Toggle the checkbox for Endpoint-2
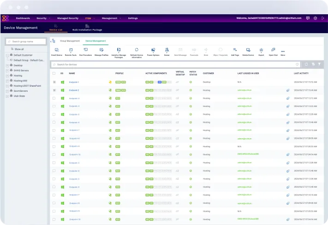The width and height of the screenshot is (328, 225). click(x=54, y=90)
